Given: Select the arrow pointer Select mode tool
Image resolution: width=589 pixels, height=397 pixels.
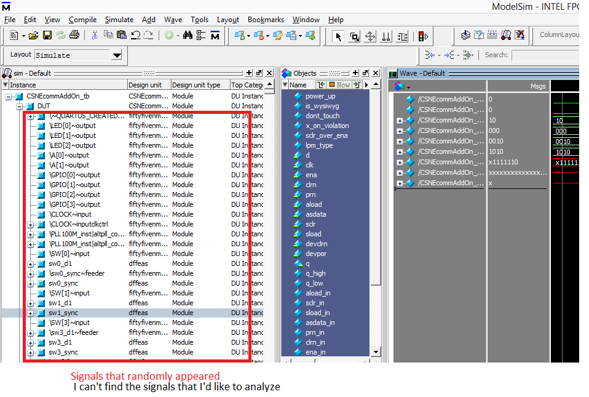Looking at the screenshot, I should coord(338,36).
